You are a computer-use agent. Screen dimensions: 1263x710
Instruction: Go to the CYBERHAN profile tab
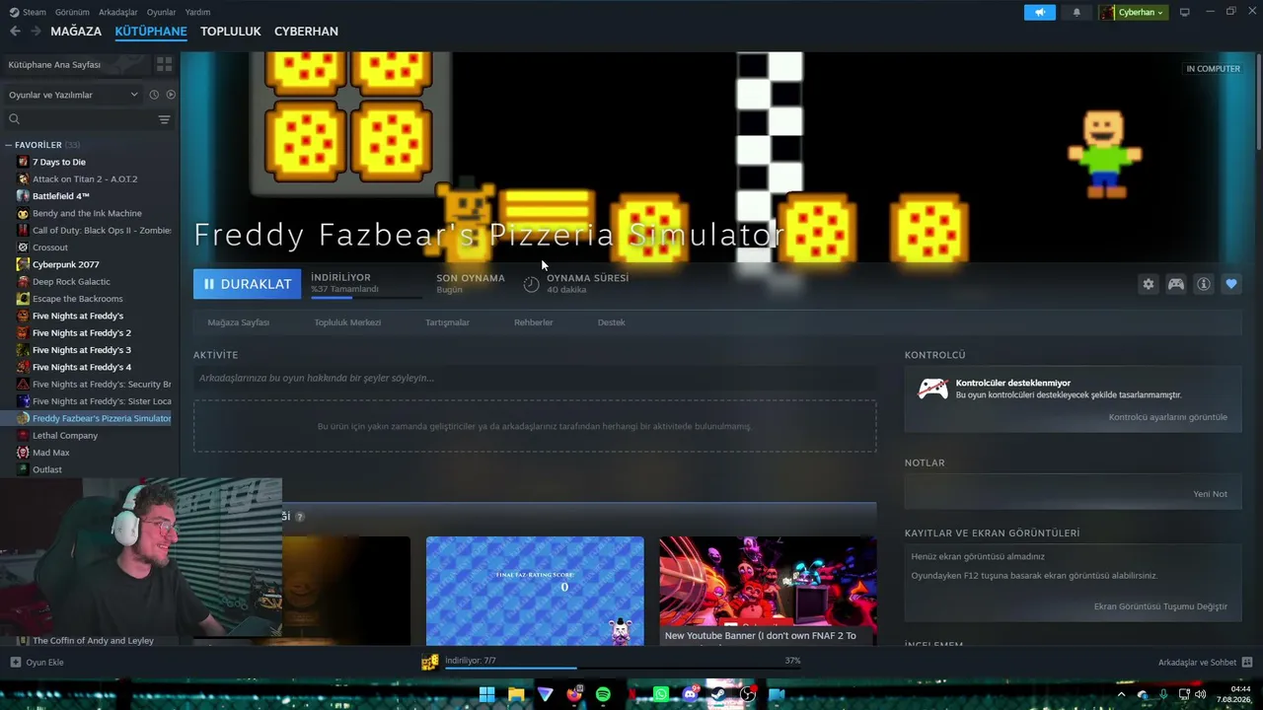click(306, 32)
